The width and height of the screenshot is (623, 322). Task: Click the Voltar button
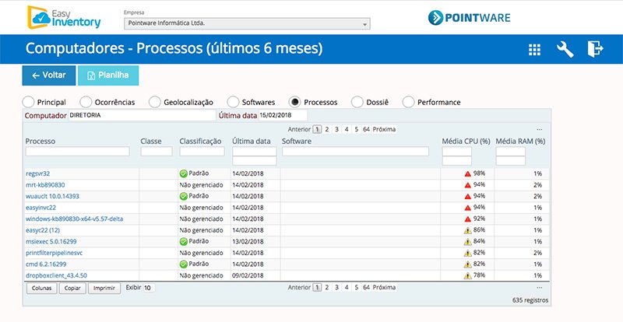coord(48,75)
